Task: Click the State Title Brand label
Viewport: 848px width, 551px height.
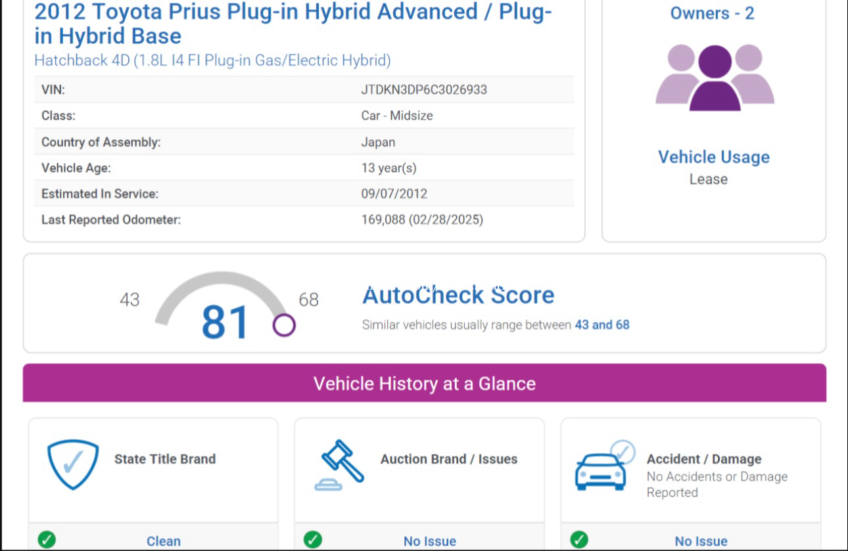Action: click(165, 459)
